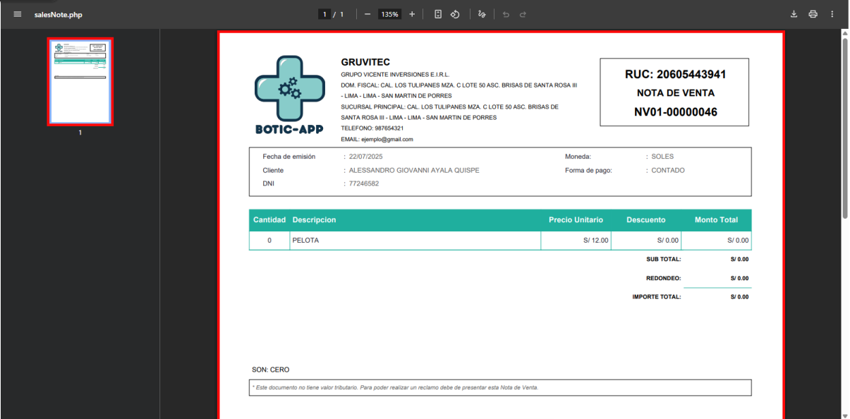The image size is (850, 419).
Task: Click the 135% zoom level field
Action: (x=390, y=14)
